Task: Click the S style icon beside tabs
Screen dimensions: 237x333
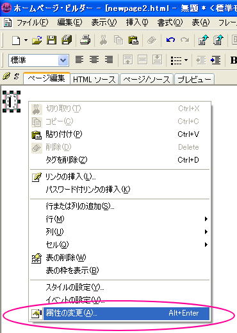Action: click(x=17, y=76)
